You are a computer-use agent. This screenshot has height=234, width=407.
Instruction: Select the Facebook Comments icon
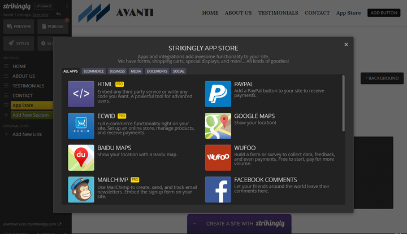[218, 189]
